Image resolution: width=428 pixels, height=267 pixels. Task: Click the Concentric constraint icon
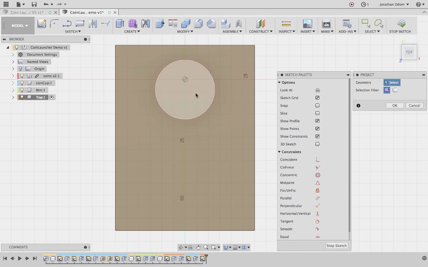pos(318,175)
